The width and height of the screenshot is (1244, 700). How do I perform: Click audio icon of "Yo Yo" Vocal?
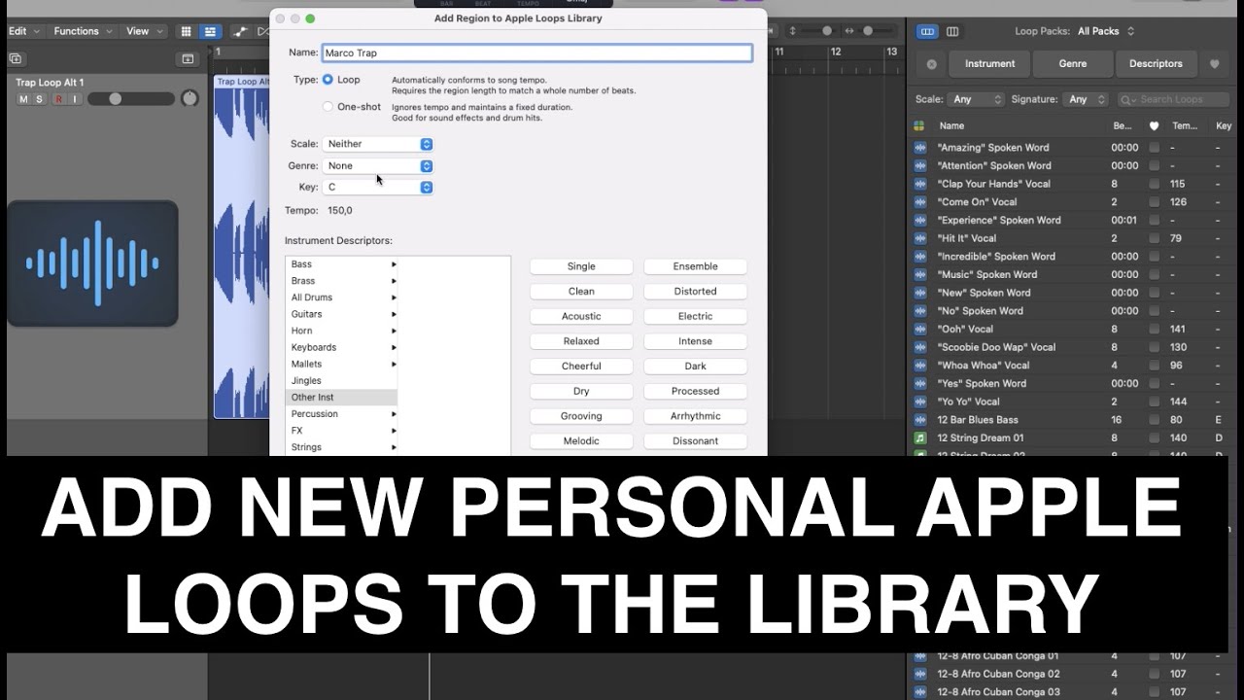coord(920,402)
